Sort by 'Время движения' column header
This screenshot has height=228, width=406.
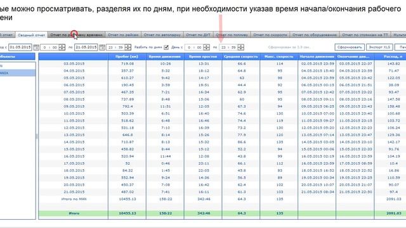165,56
